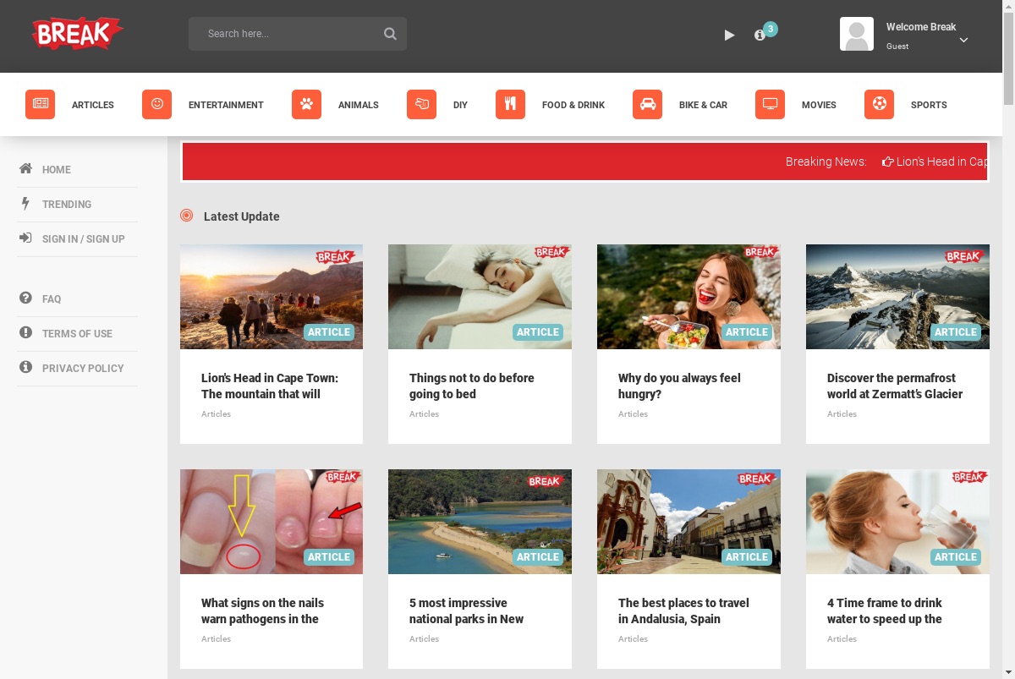Open the MOVIES category menu item
This screenshot has width=1015, height=679.
click(x=819, y=105)
